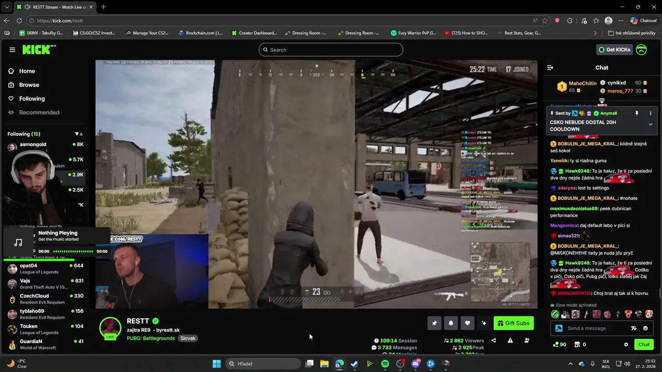
Task: Open the green user profile avatar
Action: (x=641, y=50)
